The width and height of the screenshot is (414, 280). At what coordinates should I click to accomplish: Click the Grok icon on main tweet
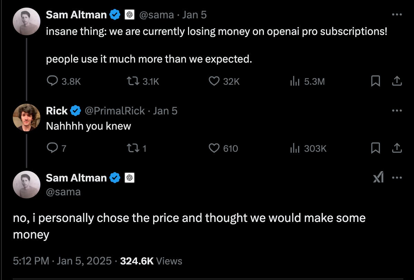click(x=378, y=178)
